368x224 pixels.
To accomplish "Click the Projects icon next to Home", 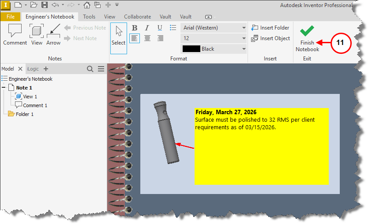I will point(98,5).
